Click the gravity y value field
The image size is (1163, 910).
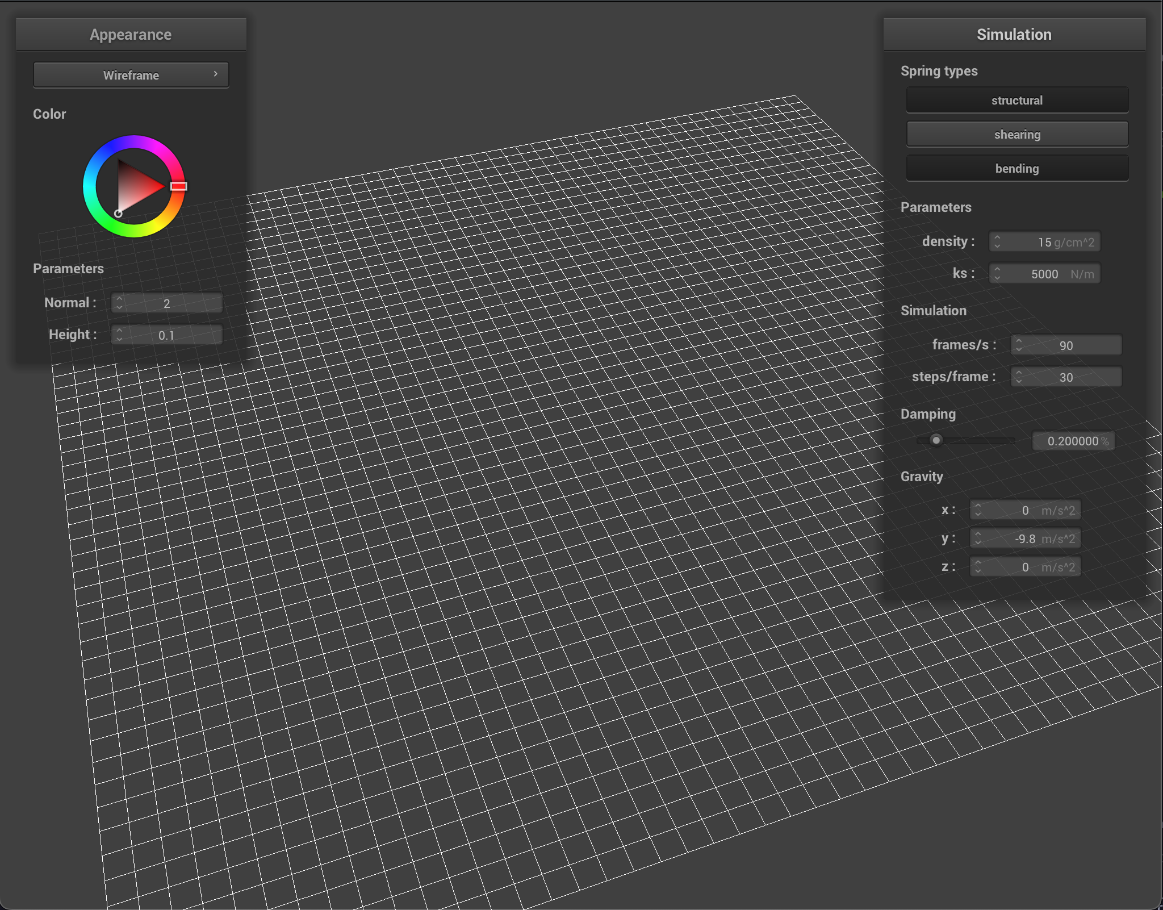(1026, 538)
